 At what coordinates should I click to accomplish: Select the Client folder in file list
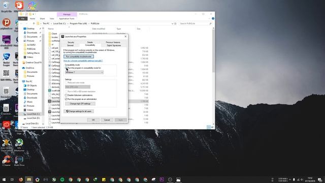pos(54,34)
